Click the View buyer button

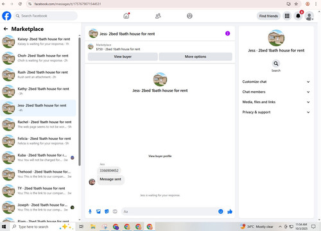click(123, 56)
